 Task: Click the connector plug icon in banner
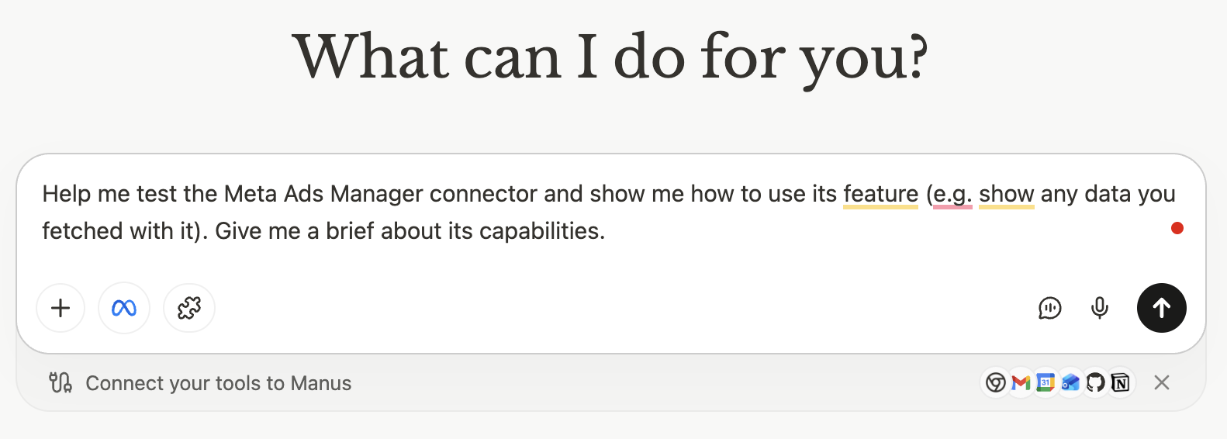[60, 382]
